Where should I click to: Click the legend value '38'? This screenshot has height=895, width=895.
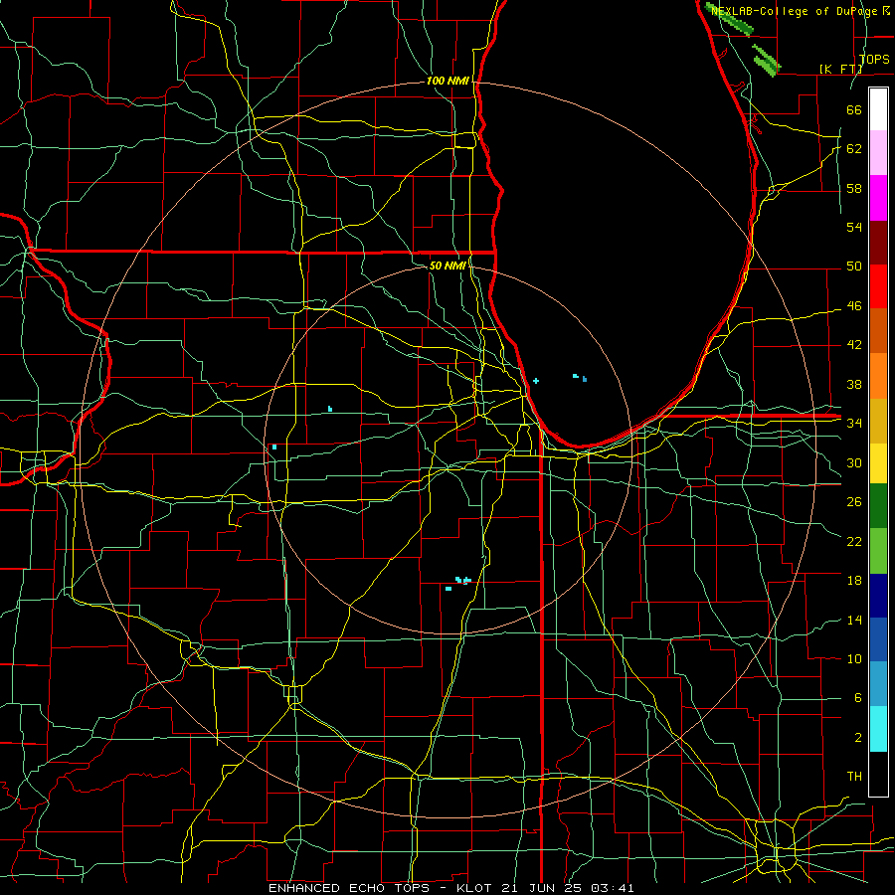(x=854, y=384)
